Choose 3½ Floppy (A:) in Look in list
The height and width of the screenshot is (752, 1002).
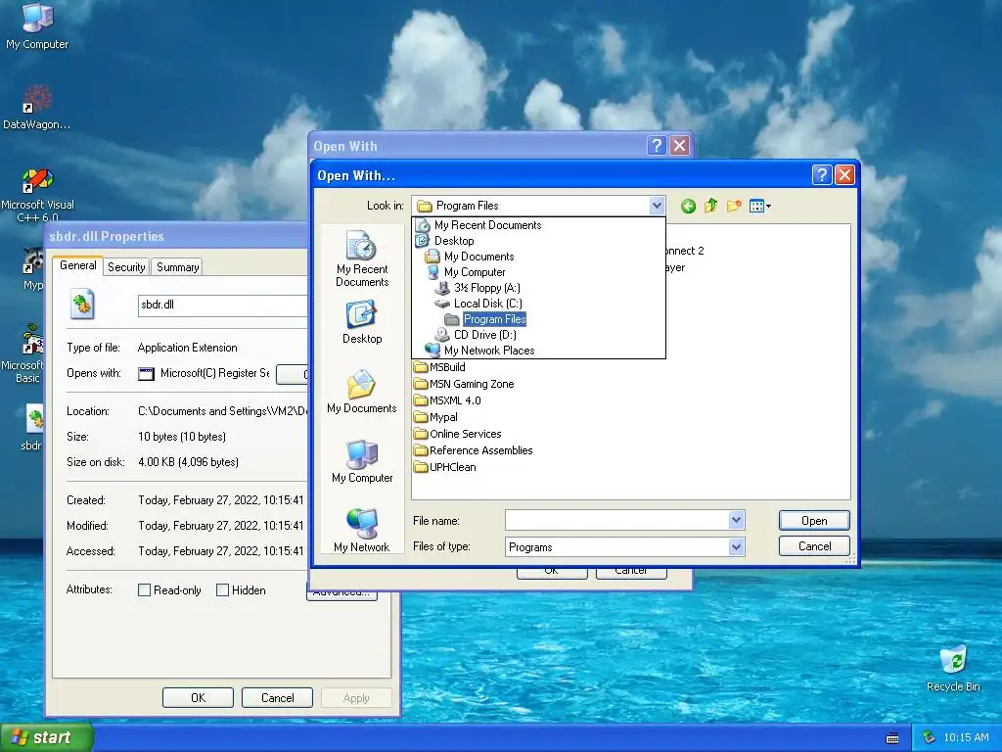539,288
